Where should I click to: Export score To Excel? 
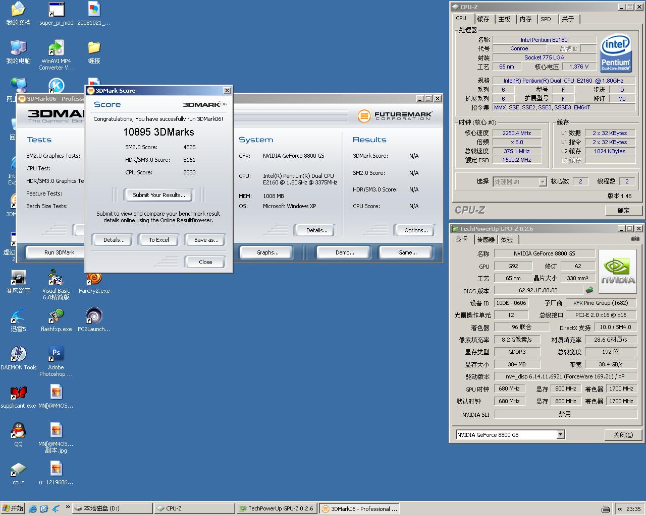[159, 240]
